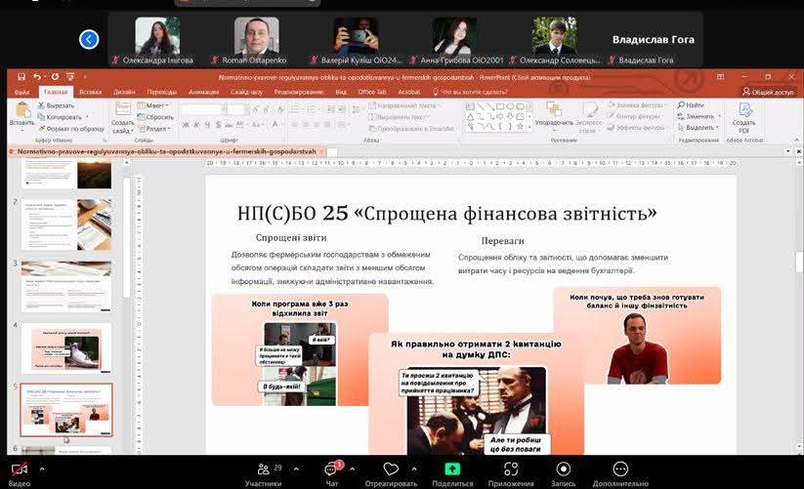Click Копировать button

tap(63, 117)
